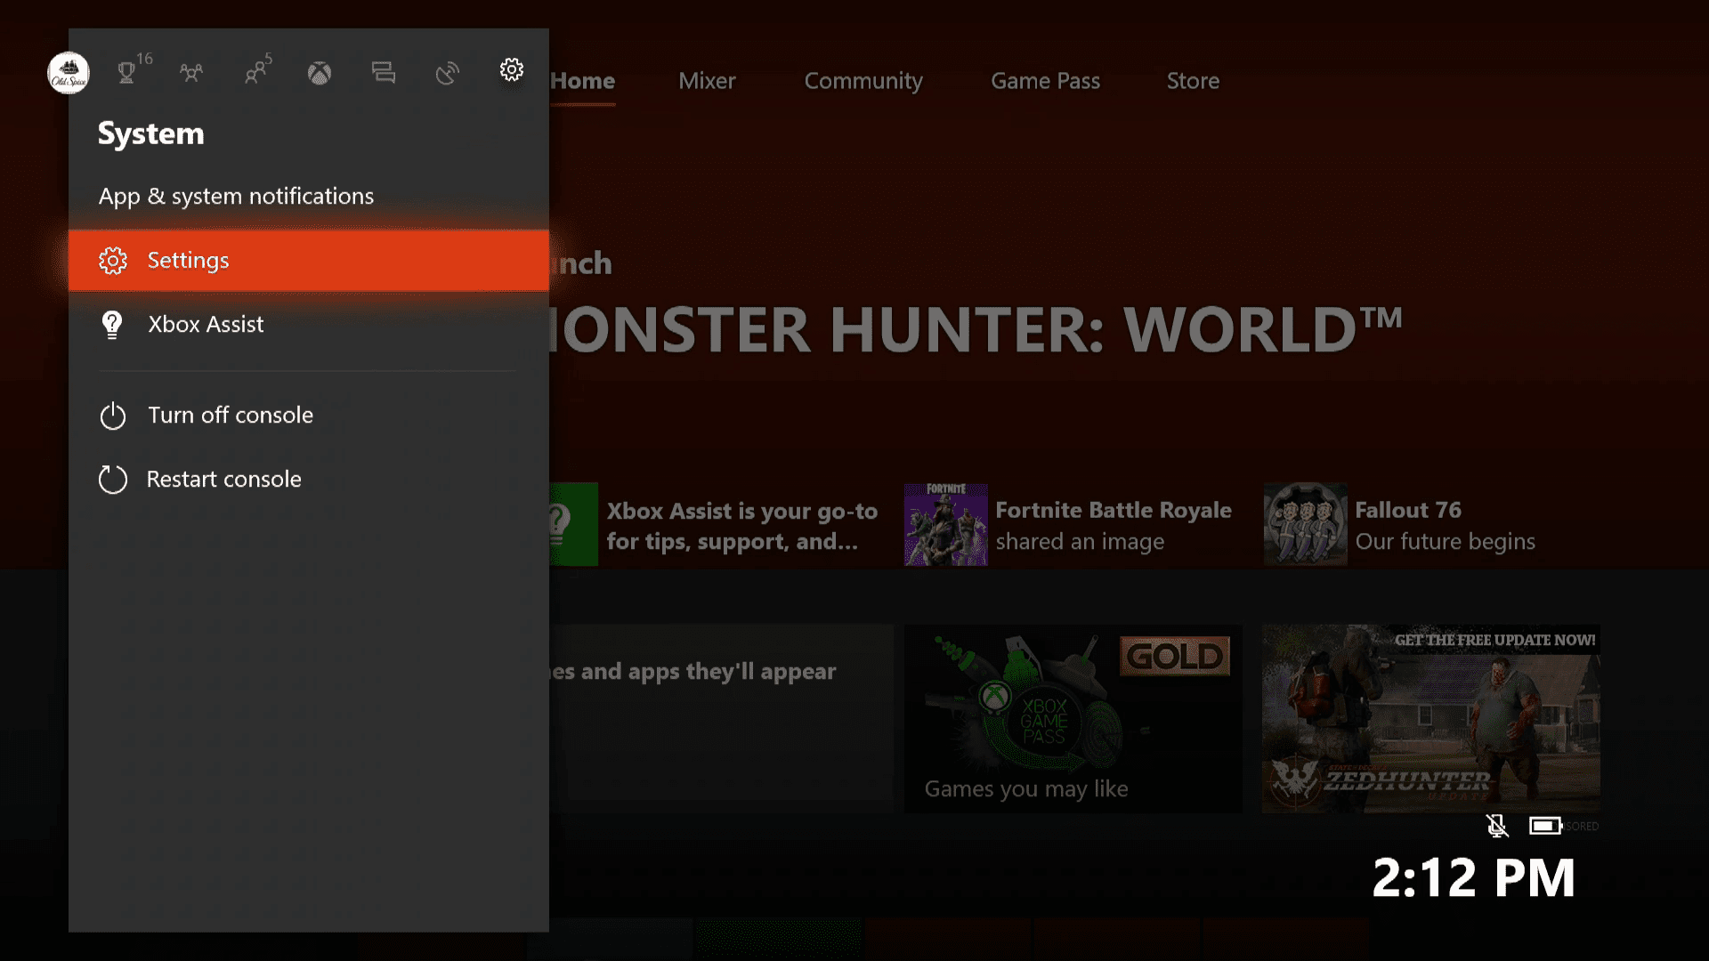This screenshot has width=1709, height=961.
Task: Select App & system notifications
Action: (236, 196)
